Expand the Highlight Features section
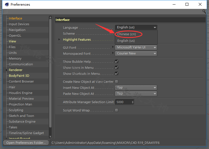This screenshot has width=209, height=149. (x=59, y=40)
